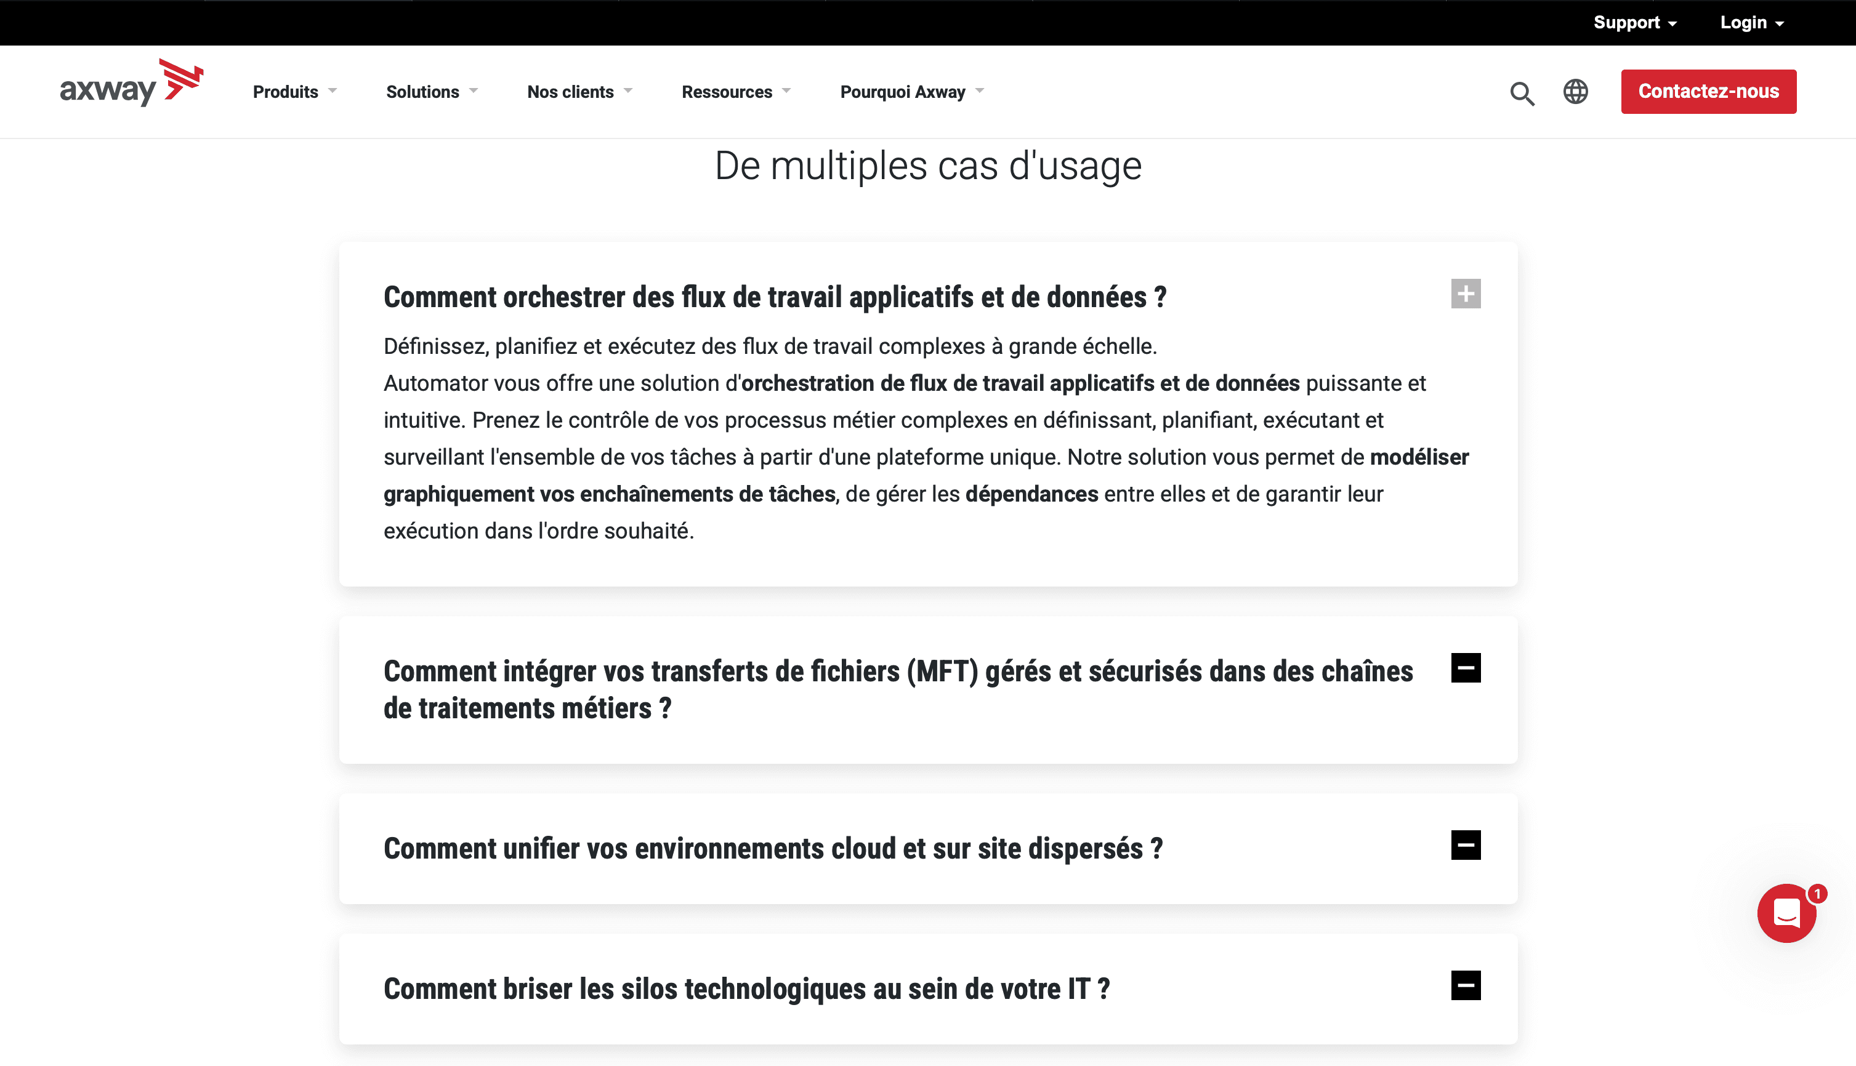
Task: Expand the Produits navigation dropdown
Action: (294, 92)
